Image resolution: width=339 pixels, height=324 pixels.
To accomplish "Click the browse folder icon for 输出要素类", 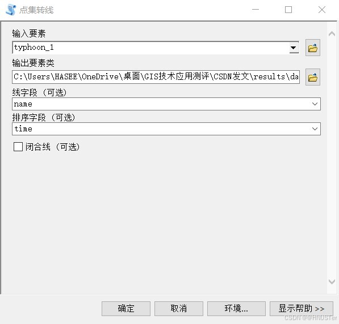I will click(313, 77).
